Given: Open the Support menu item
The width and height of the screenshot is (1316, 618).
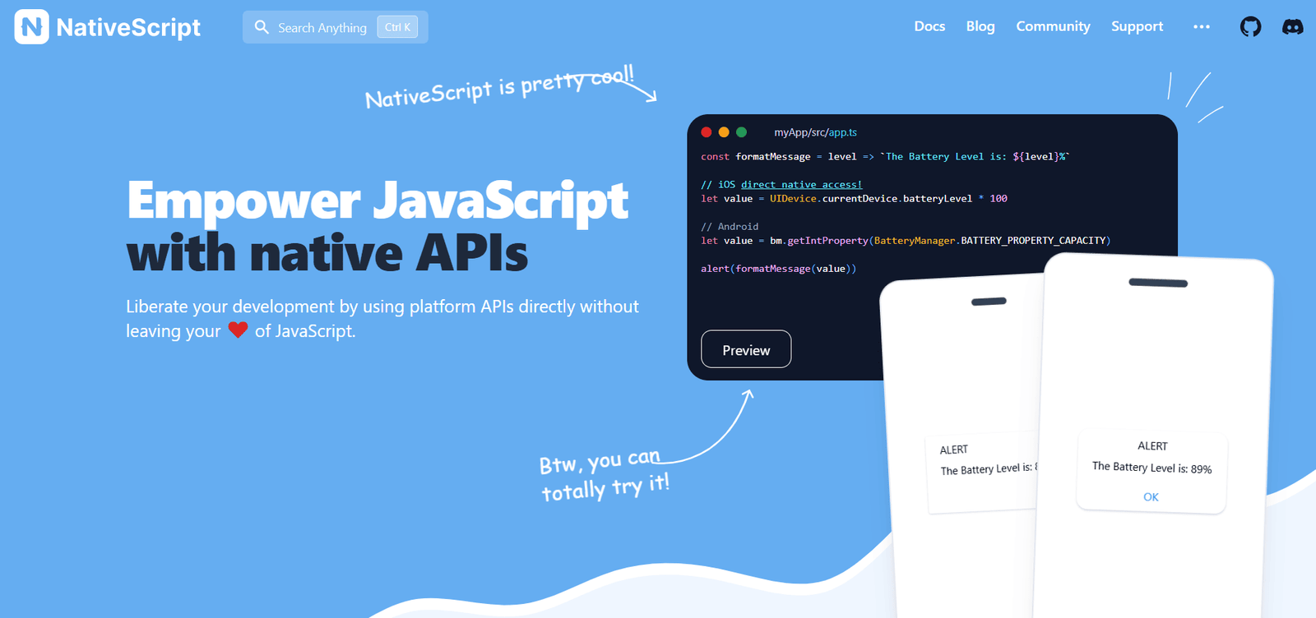Looking at the screenshot, I should click(x=1137, y=26).
